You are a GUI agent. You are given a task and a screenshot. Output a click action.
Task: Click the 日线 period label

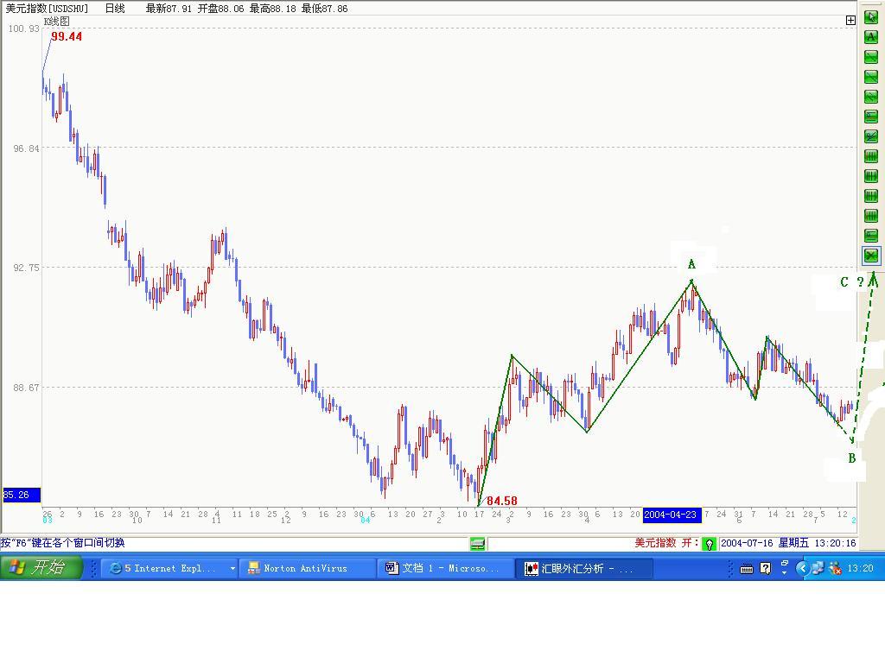pos(115,9)
